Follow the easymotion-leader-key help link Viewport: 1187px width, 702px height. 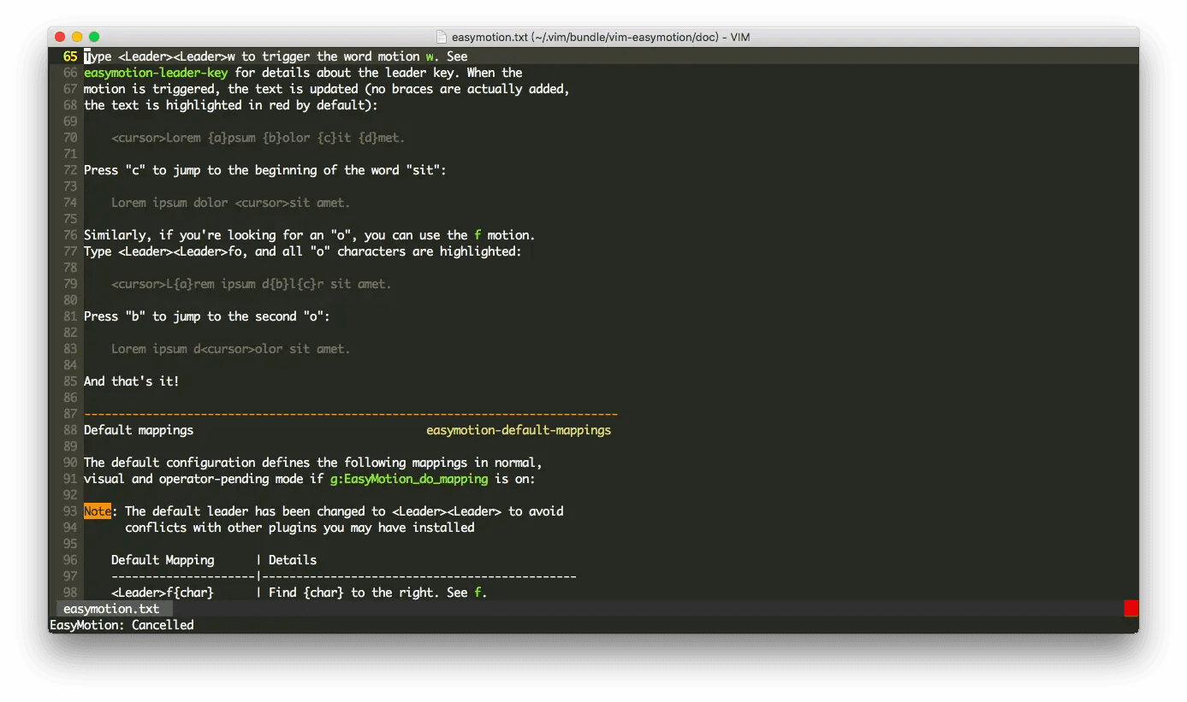click(156, 73)
